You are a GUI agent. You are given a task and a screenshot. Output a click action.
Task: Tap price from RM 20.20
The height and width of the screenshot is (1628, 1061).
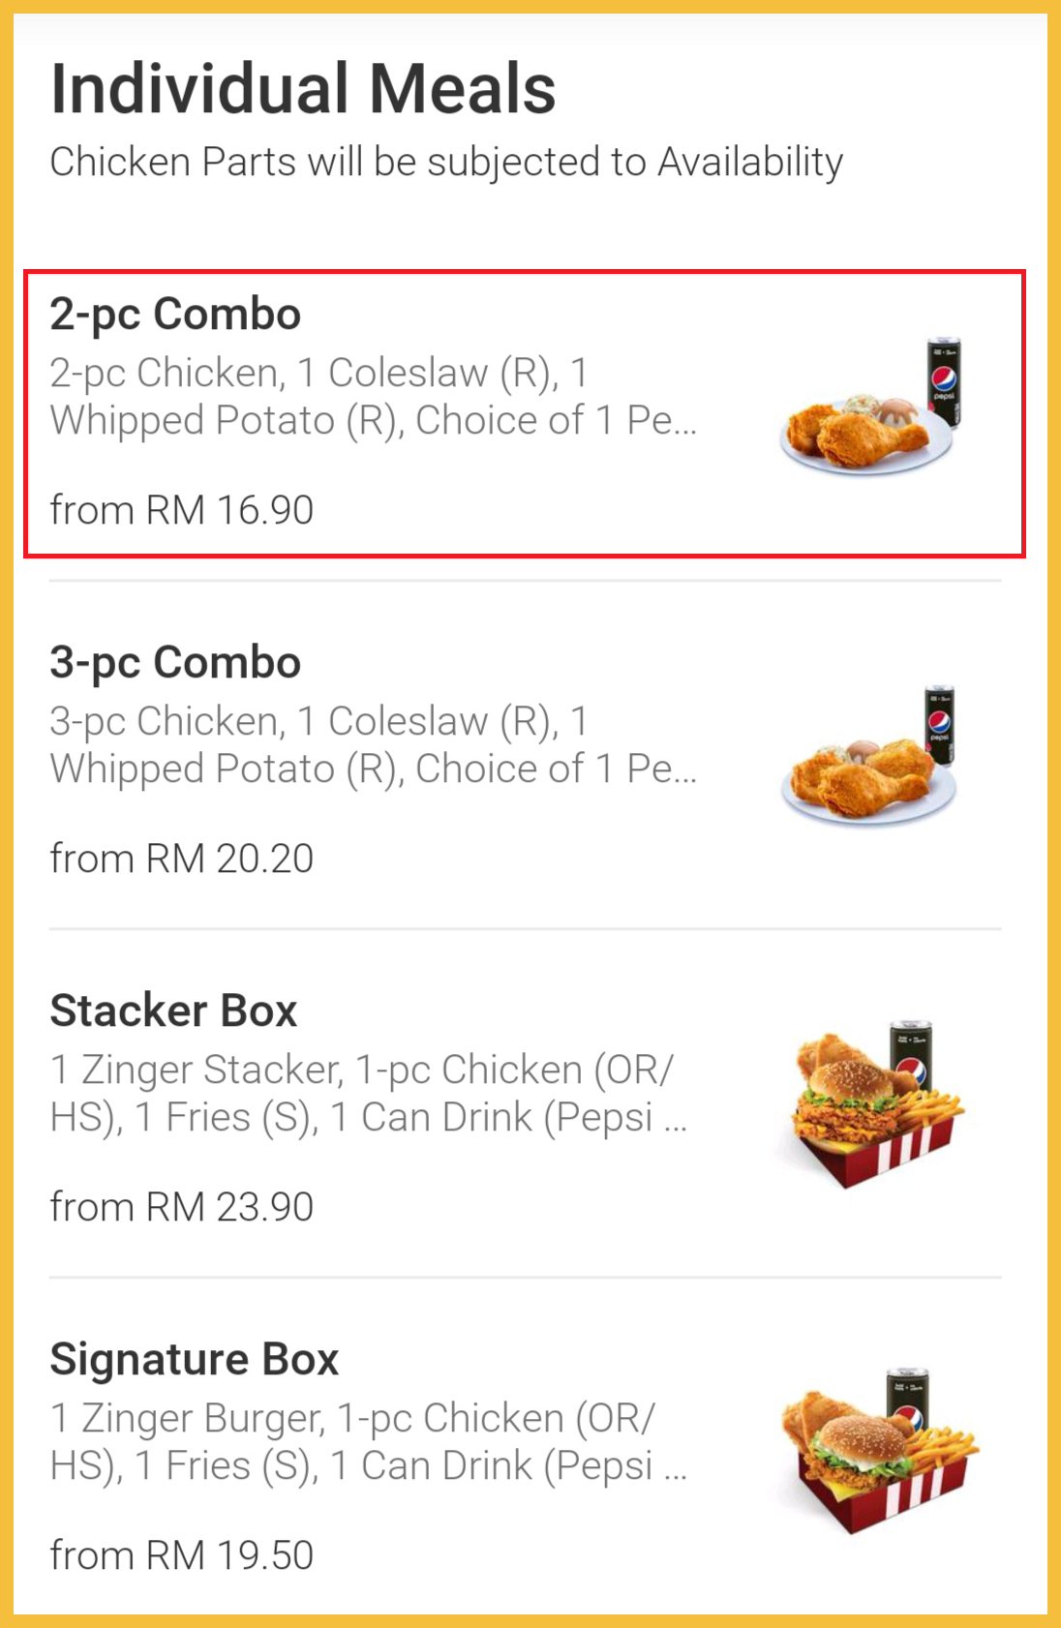coord(182,859)
